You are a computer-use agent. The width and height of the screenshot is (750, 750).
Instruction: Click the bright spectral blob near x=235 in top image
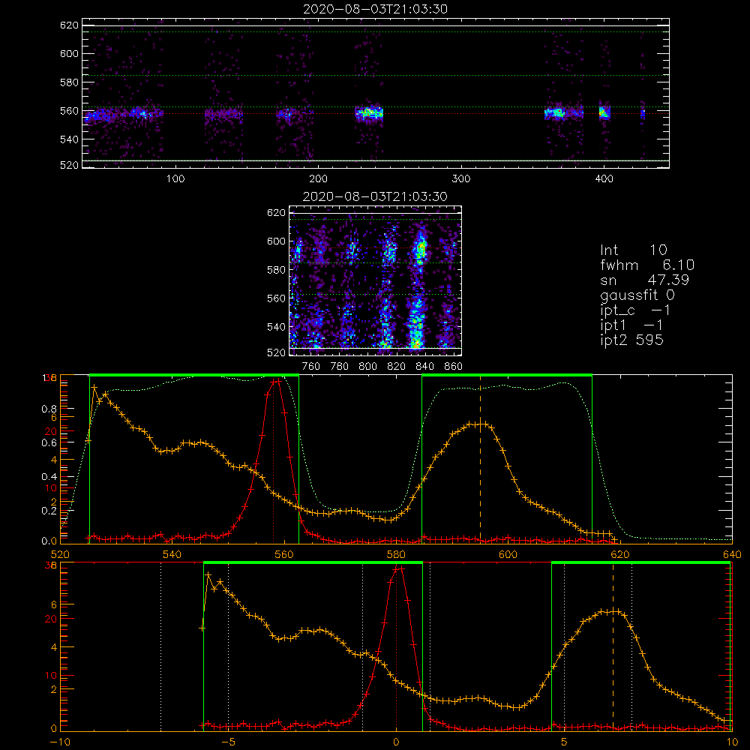369,113
